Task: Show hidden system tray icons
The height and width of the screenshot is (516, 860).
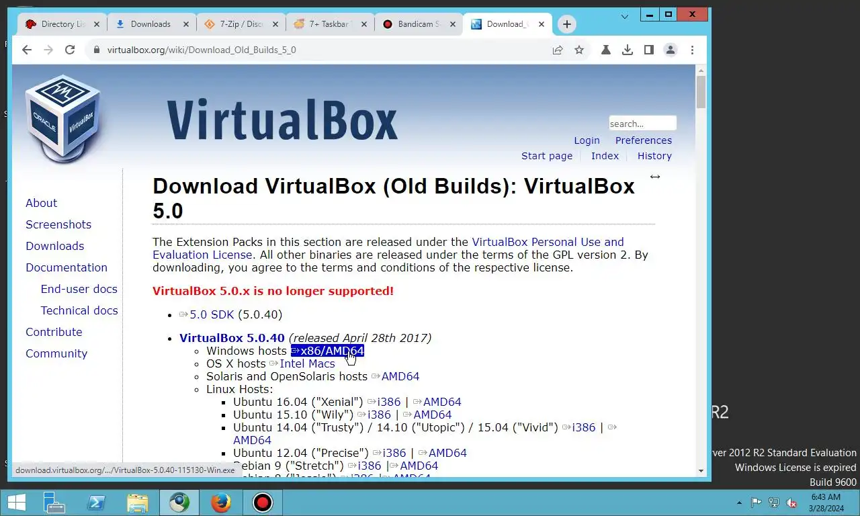Action: [x=740, y=503]
